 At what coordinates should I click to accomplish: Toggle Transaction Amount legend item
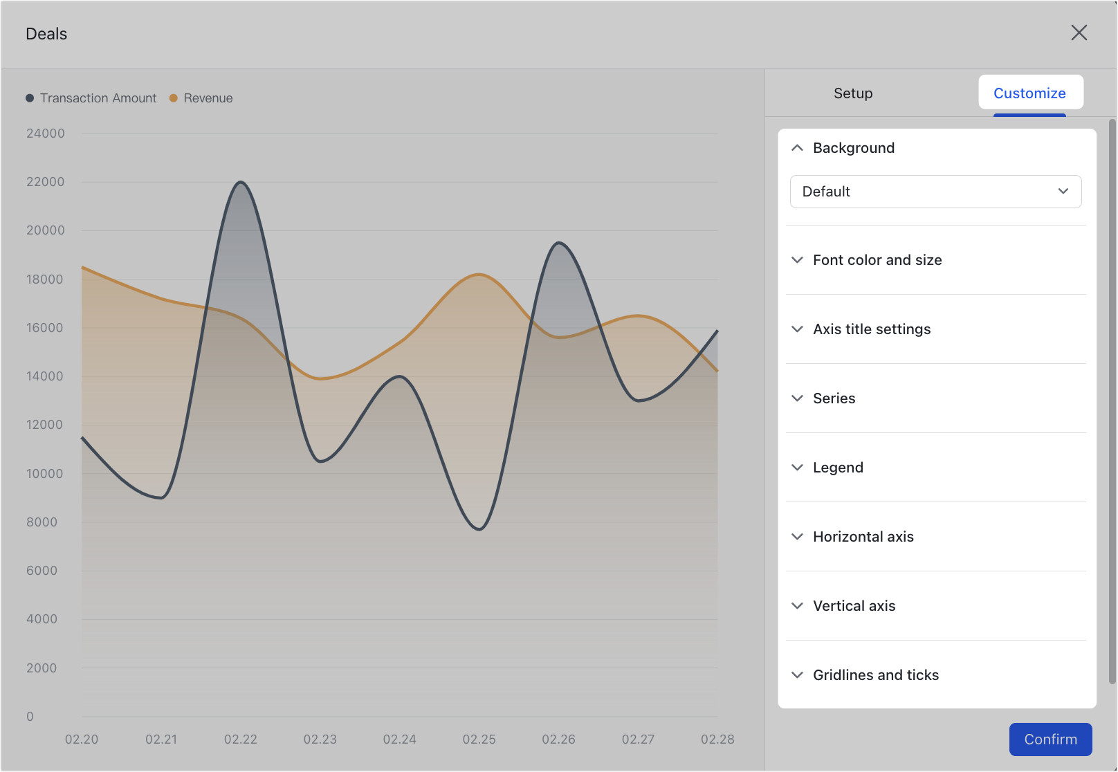[x=91, y=98]
